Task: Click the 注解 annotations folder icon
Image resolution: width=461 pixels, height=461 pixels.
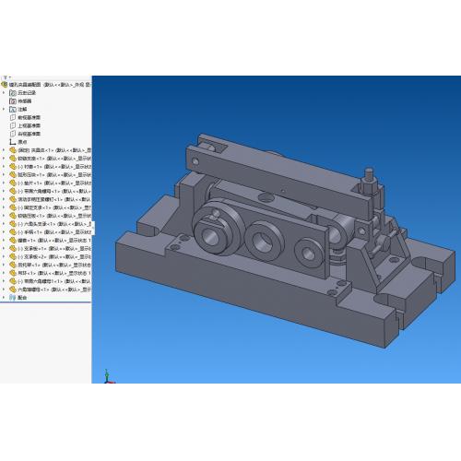Action: (x=13, y=109)
